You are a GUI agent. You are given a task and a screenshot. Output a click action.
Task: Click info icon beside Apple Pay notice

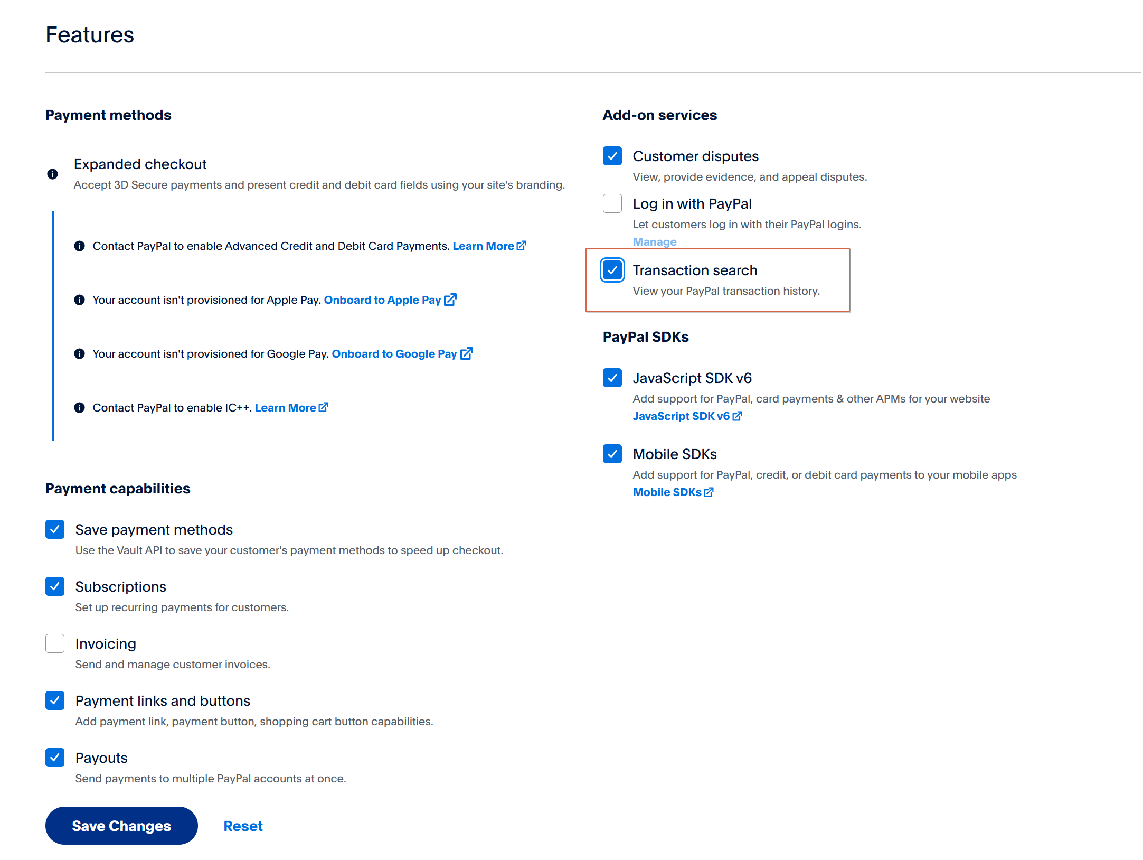tap(79, 300)
